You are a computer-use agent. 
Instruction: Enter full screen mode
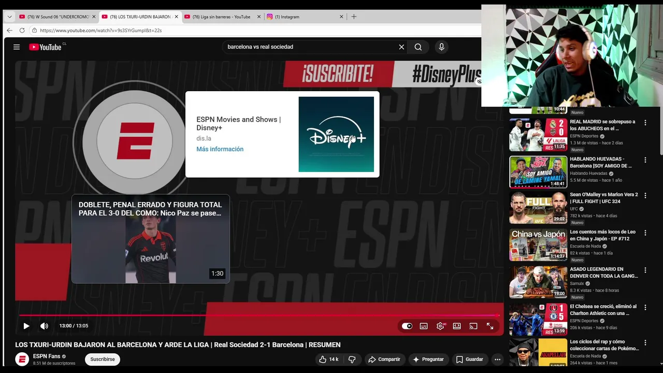coord(490,326)
